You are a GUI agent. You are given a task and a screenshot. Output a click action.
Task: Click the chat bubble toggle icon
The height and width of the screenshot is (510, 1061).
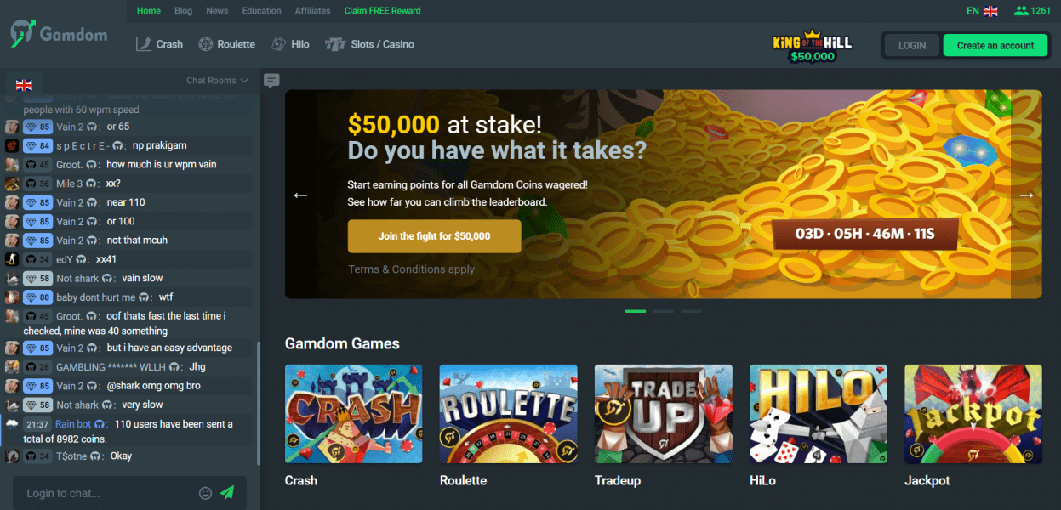point(271,81)
